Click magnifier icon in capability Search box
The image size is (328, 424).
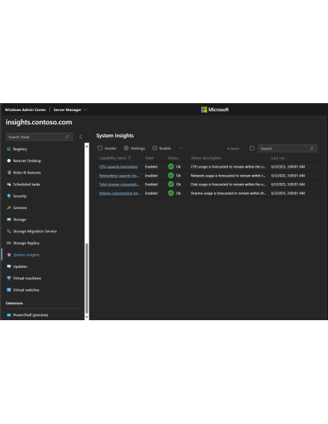point(311,148)
